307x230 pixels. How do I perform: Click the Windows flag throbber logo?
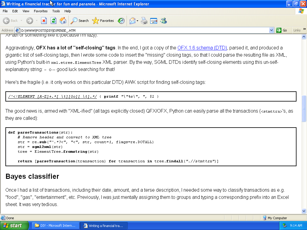tap(301, 11)
